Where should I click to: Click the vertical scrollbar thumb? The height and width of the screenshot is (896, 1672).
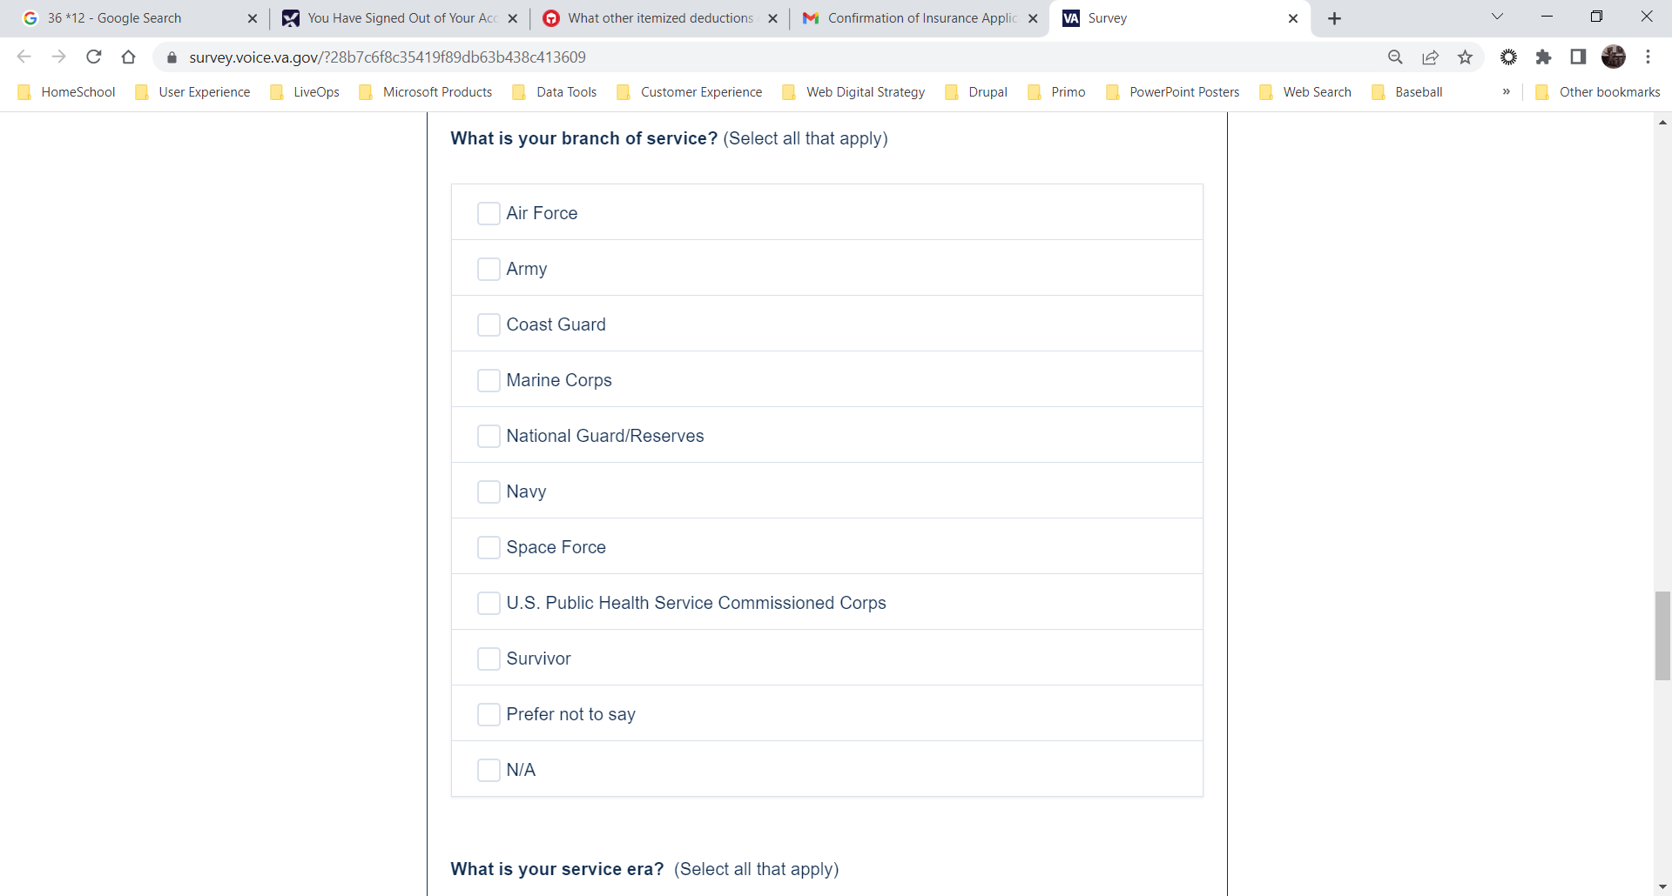coord(1662,635)
